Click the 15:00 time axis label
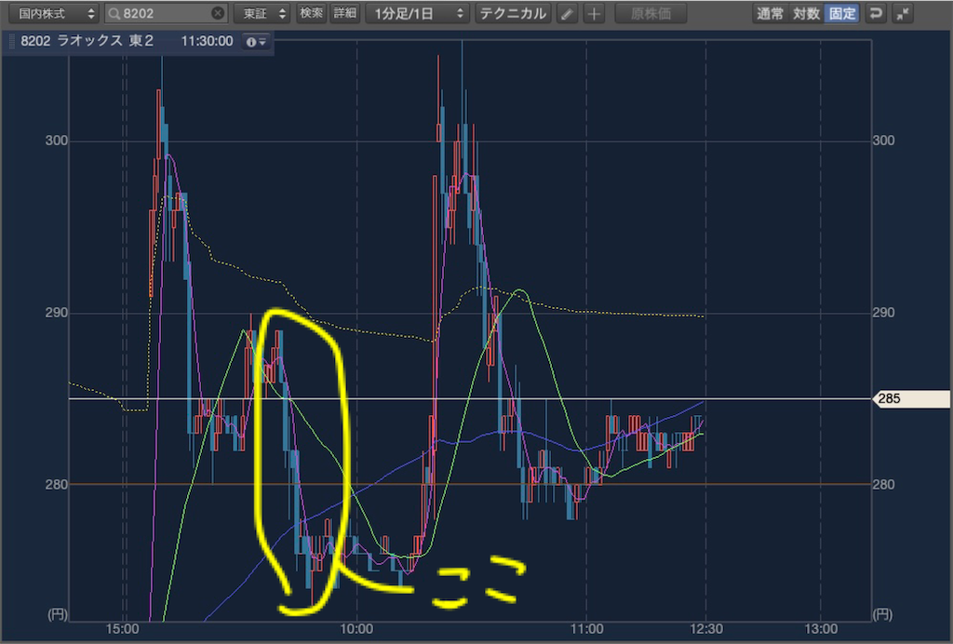The image size is (953, 644). (122, 629)
